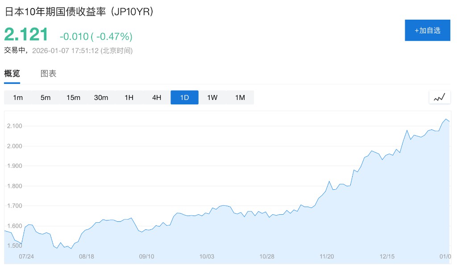Click the current yield value 2.121

pyautogui.click(x=26, y=35)
